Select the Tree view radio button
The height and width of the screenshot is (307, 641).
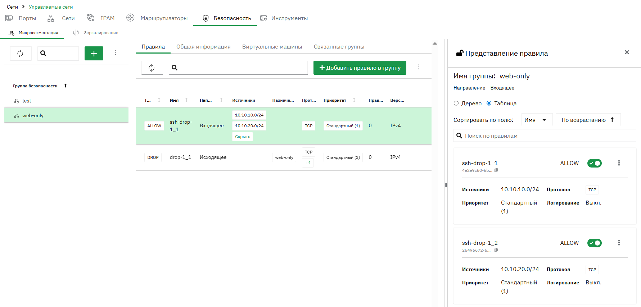tap(456, 103)
